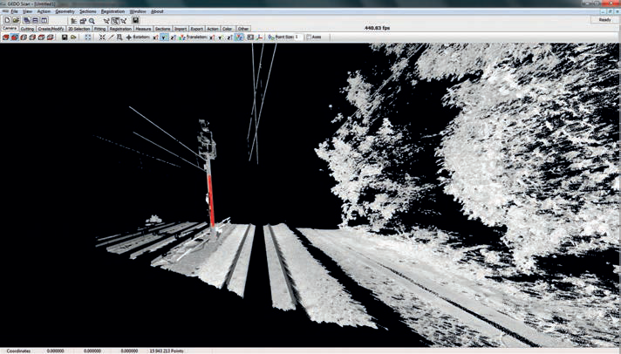Viewport: 621px width, 354px height.
Task: Click the Ready status button
Action: coord(604,19)
